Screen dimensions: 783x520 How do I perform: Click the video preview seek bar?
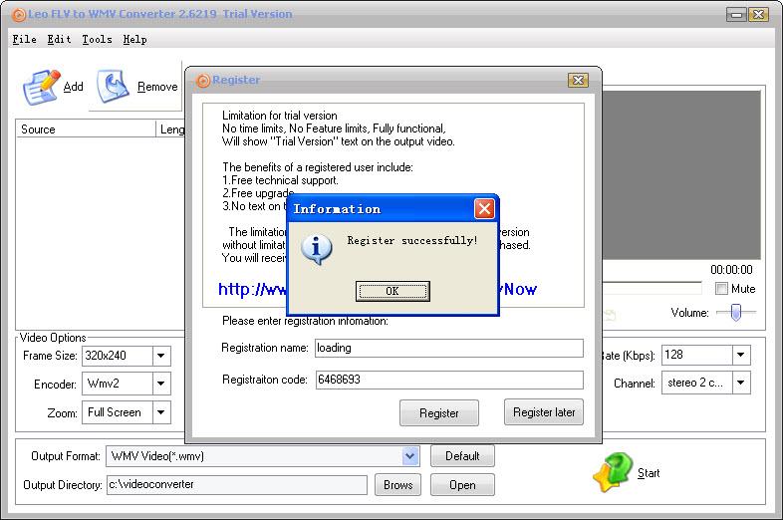click(x=652, y=288)
